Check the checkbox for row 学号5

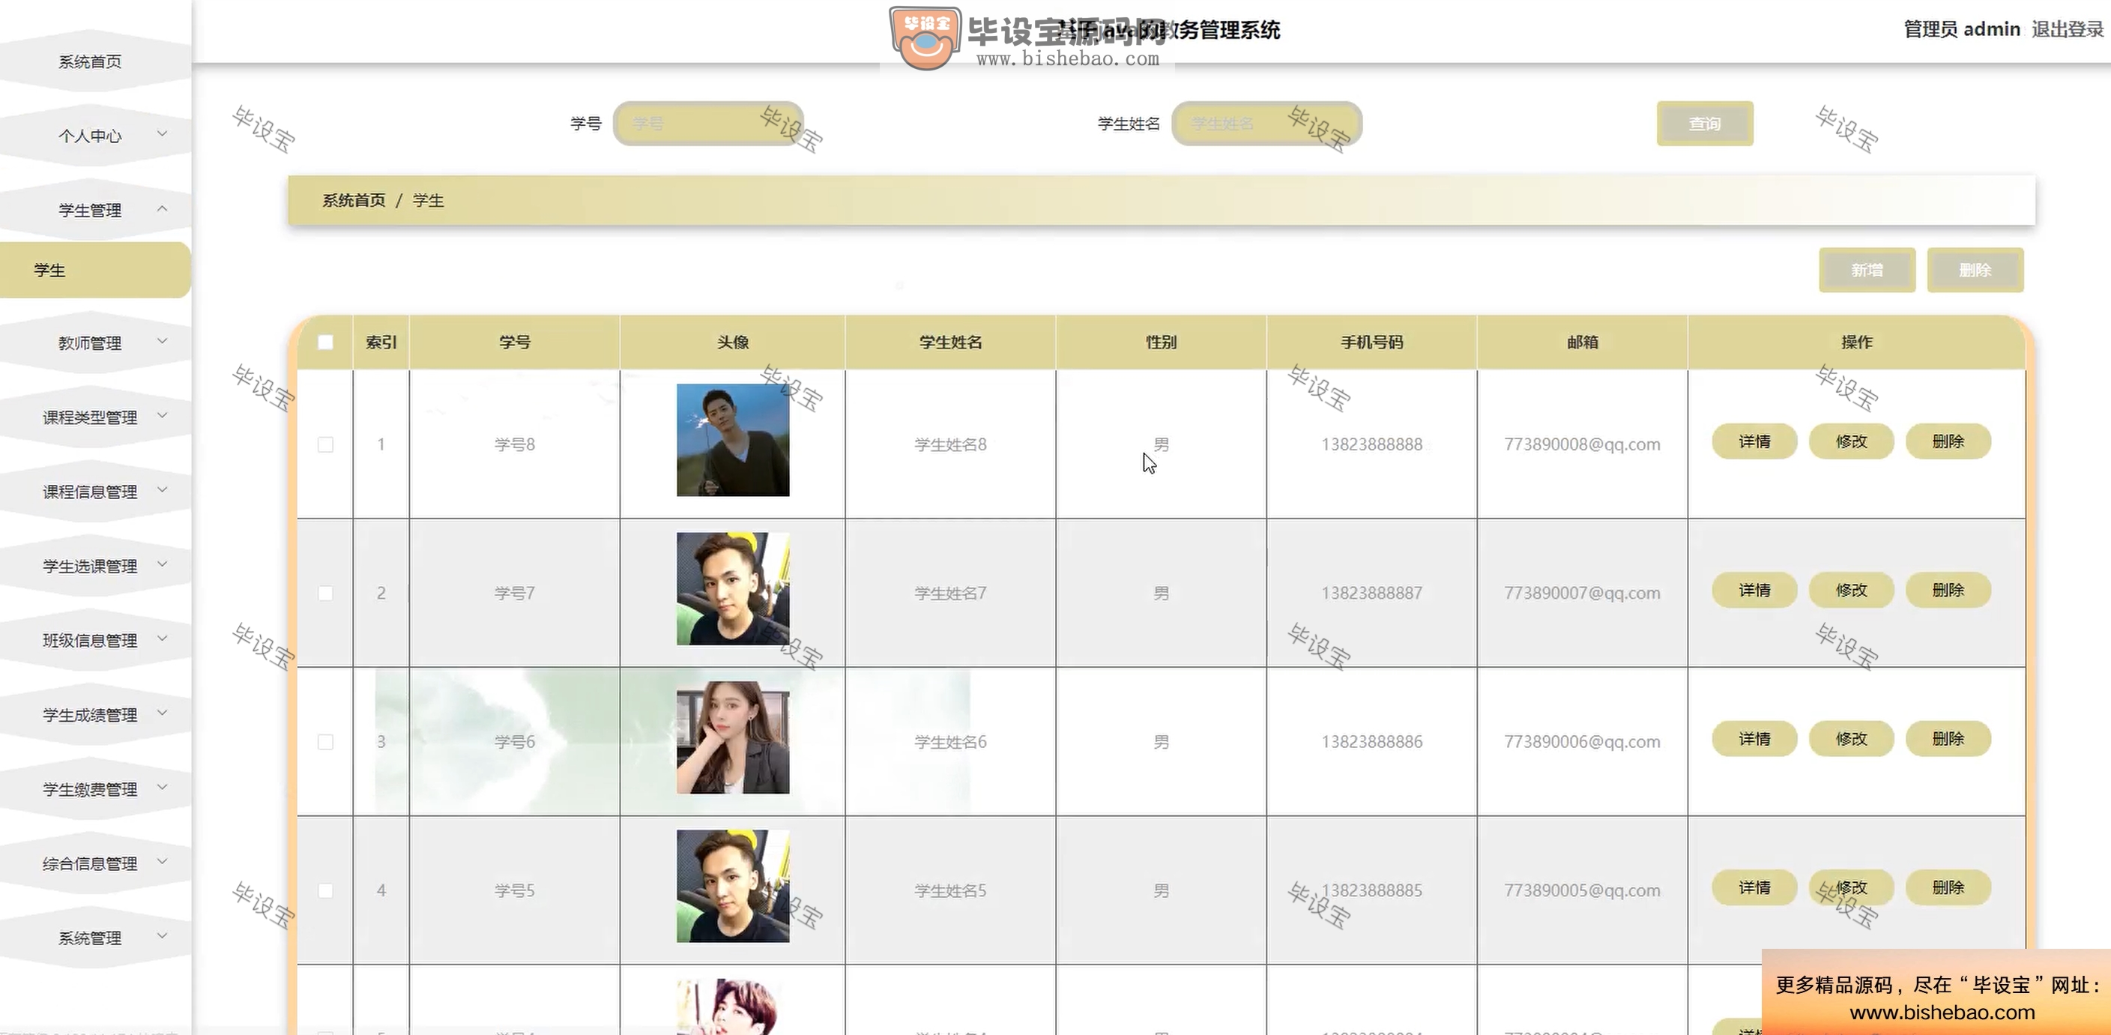[325, 890]
